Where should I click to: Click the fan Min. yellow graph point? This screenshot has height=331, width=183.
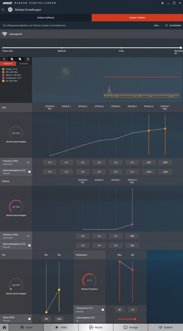point(46,312)
